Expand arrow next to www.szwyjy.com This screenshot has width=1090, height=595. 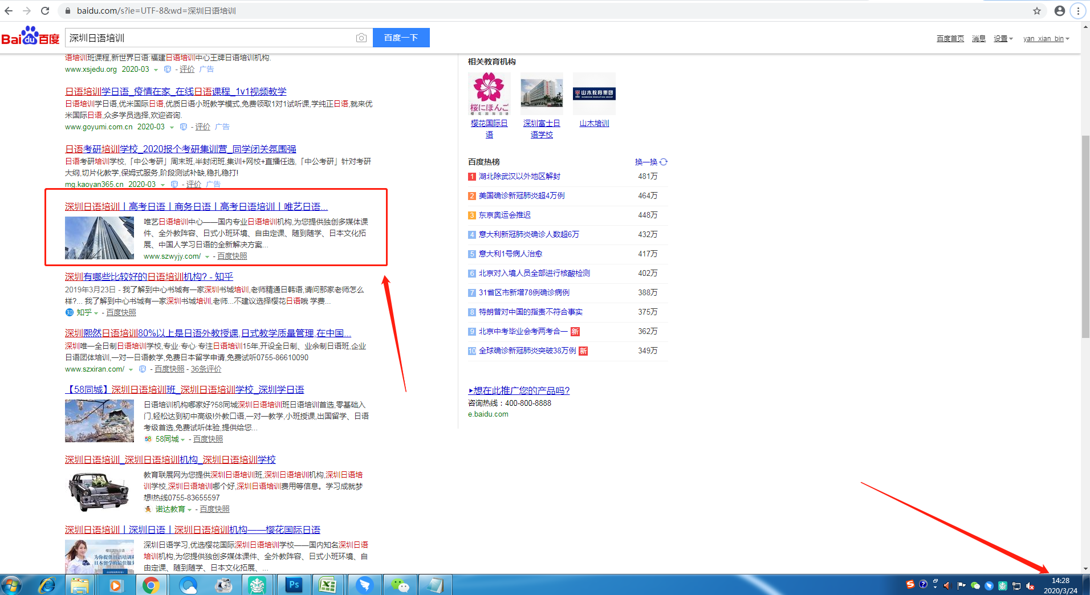(207, 257)
